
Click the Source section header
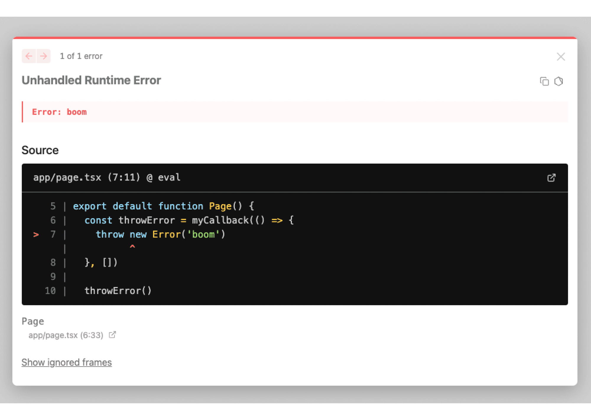[40, 150]
